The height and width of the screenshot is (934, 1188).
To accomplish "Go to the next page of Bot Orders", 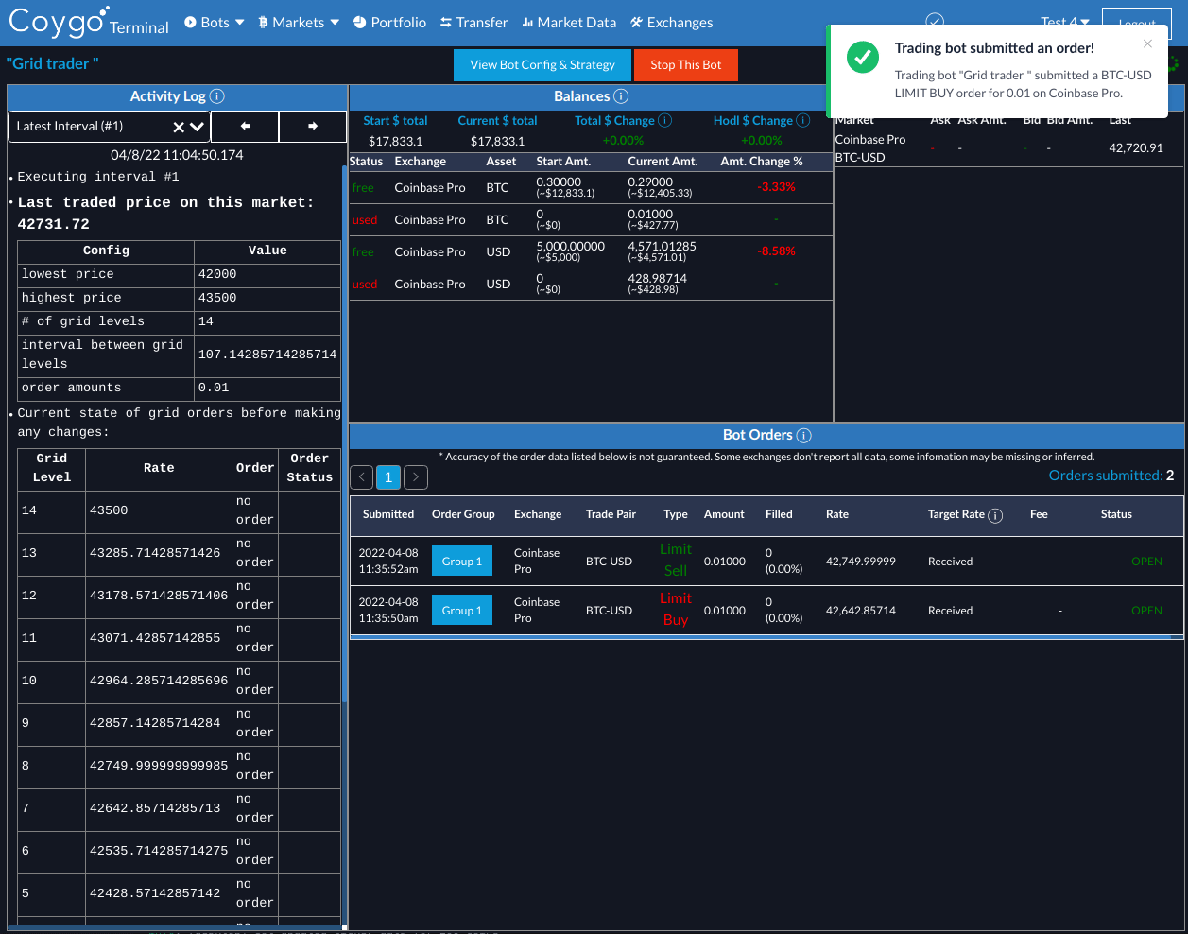I will click(416, 477).
